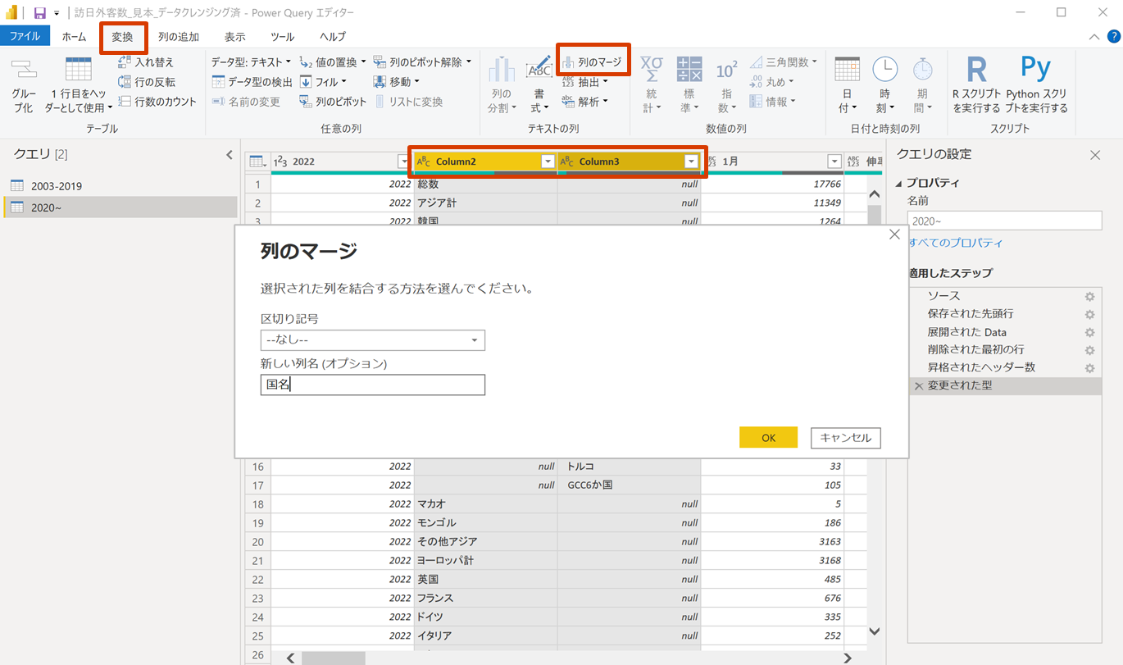Click the new column name field
Viewport: 1123px width, 665px height.
click(373, 385)
